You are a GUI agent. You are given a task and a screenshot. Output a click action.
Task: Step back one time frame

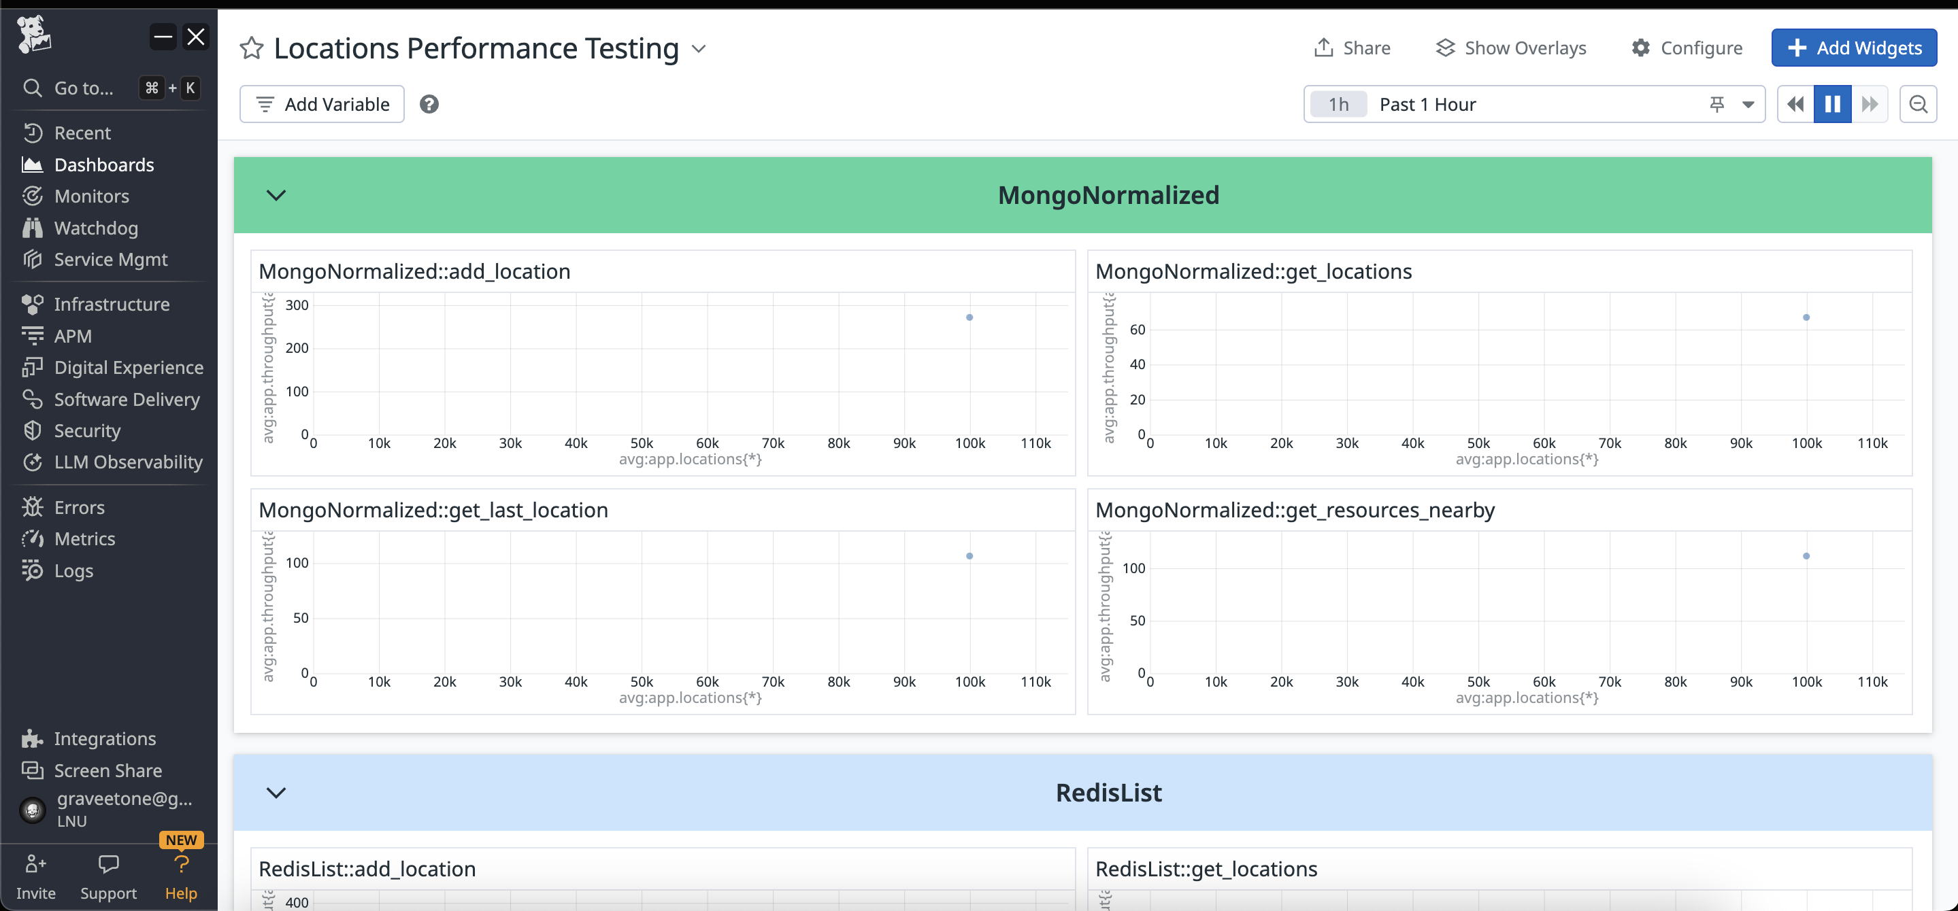pos(1795,104)
